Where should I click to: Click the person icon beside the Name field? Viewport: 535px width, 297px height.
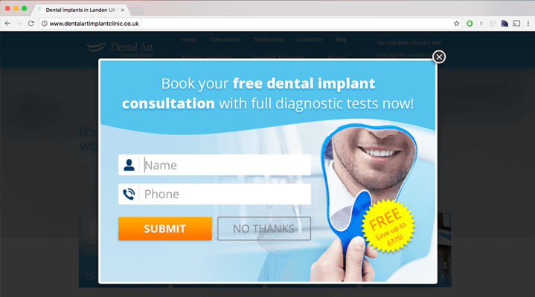pyautogui.click(x=129, y=165)
